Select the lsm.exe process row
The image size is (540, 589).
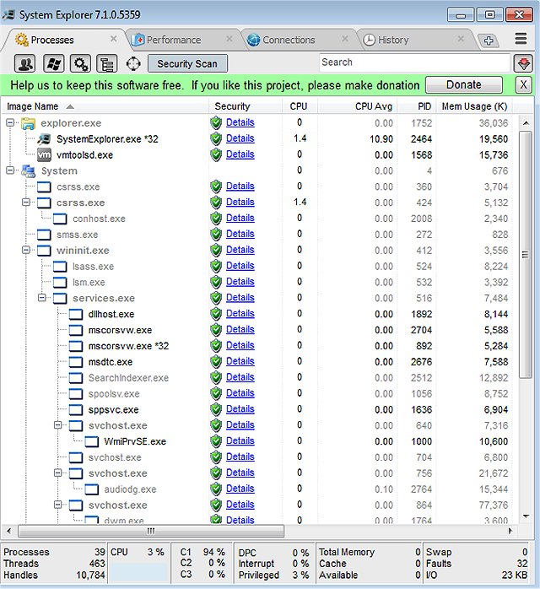257,282
